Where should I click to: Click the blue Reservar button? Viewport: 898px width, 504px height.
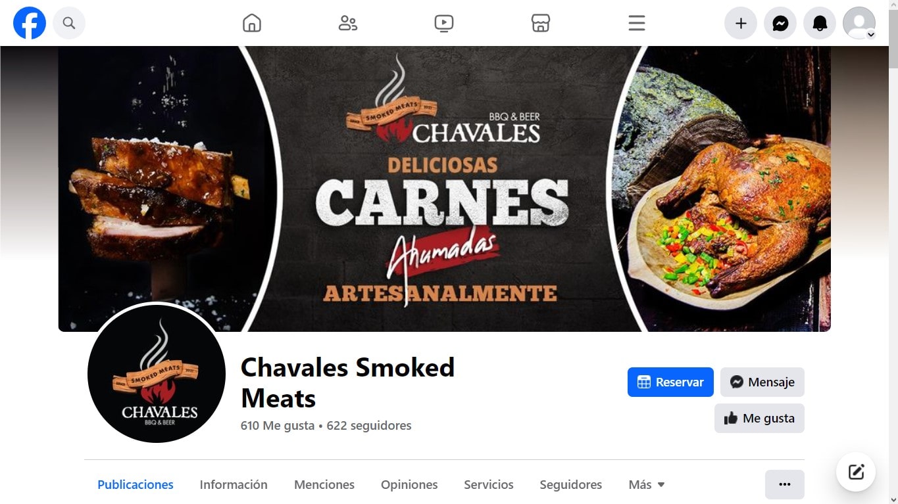click(x=670, y=382)
